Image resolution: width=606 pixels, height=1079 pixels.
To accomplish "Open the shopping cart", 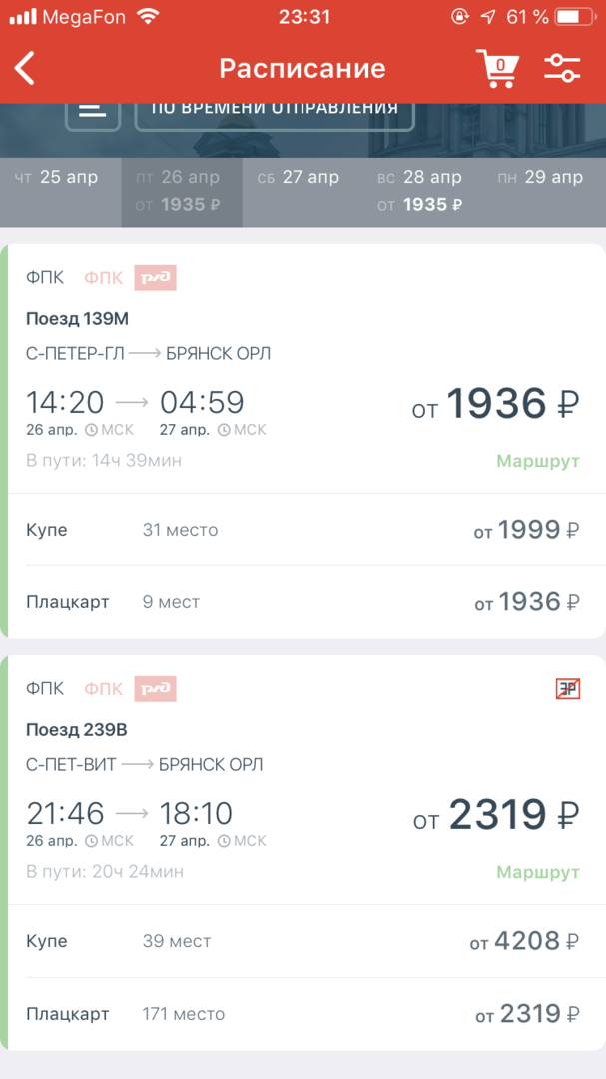I will coord(496,68).
